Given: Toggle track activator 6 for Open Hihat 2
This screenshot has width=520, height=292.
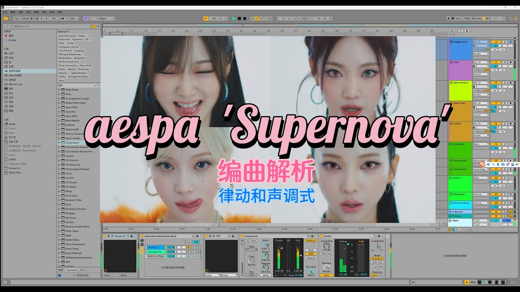Looking at the screenshot, I should 496,83.
